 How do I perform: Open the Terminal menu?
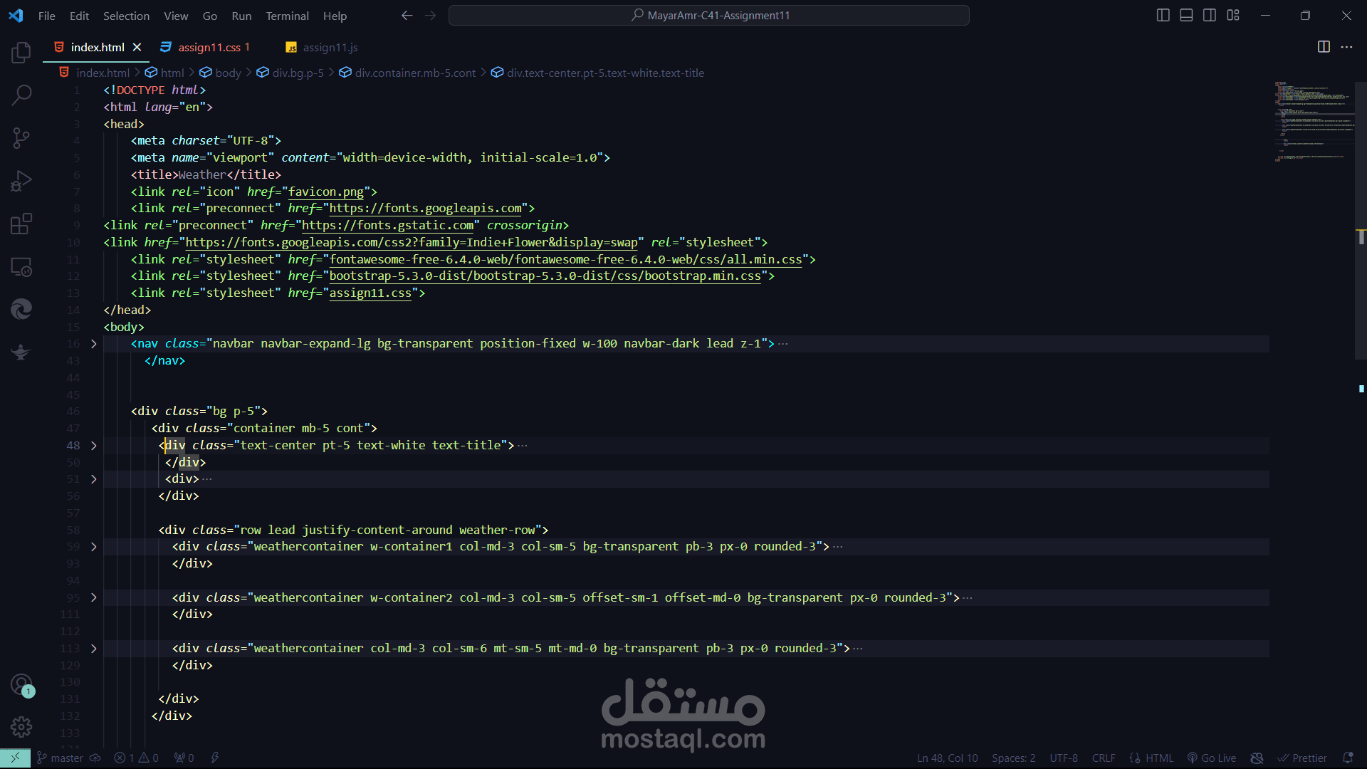click(287, 16)
